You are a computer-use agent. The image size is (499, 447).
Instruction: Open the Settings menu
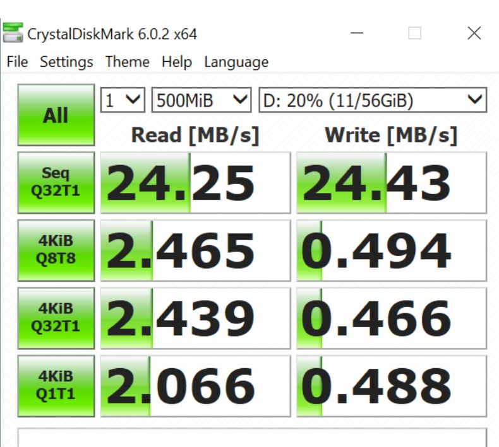click(66, 62)
